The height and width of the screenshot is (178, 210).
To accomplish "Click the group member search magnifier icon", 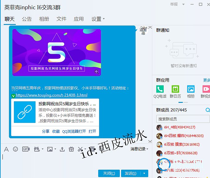I will 208,110.
